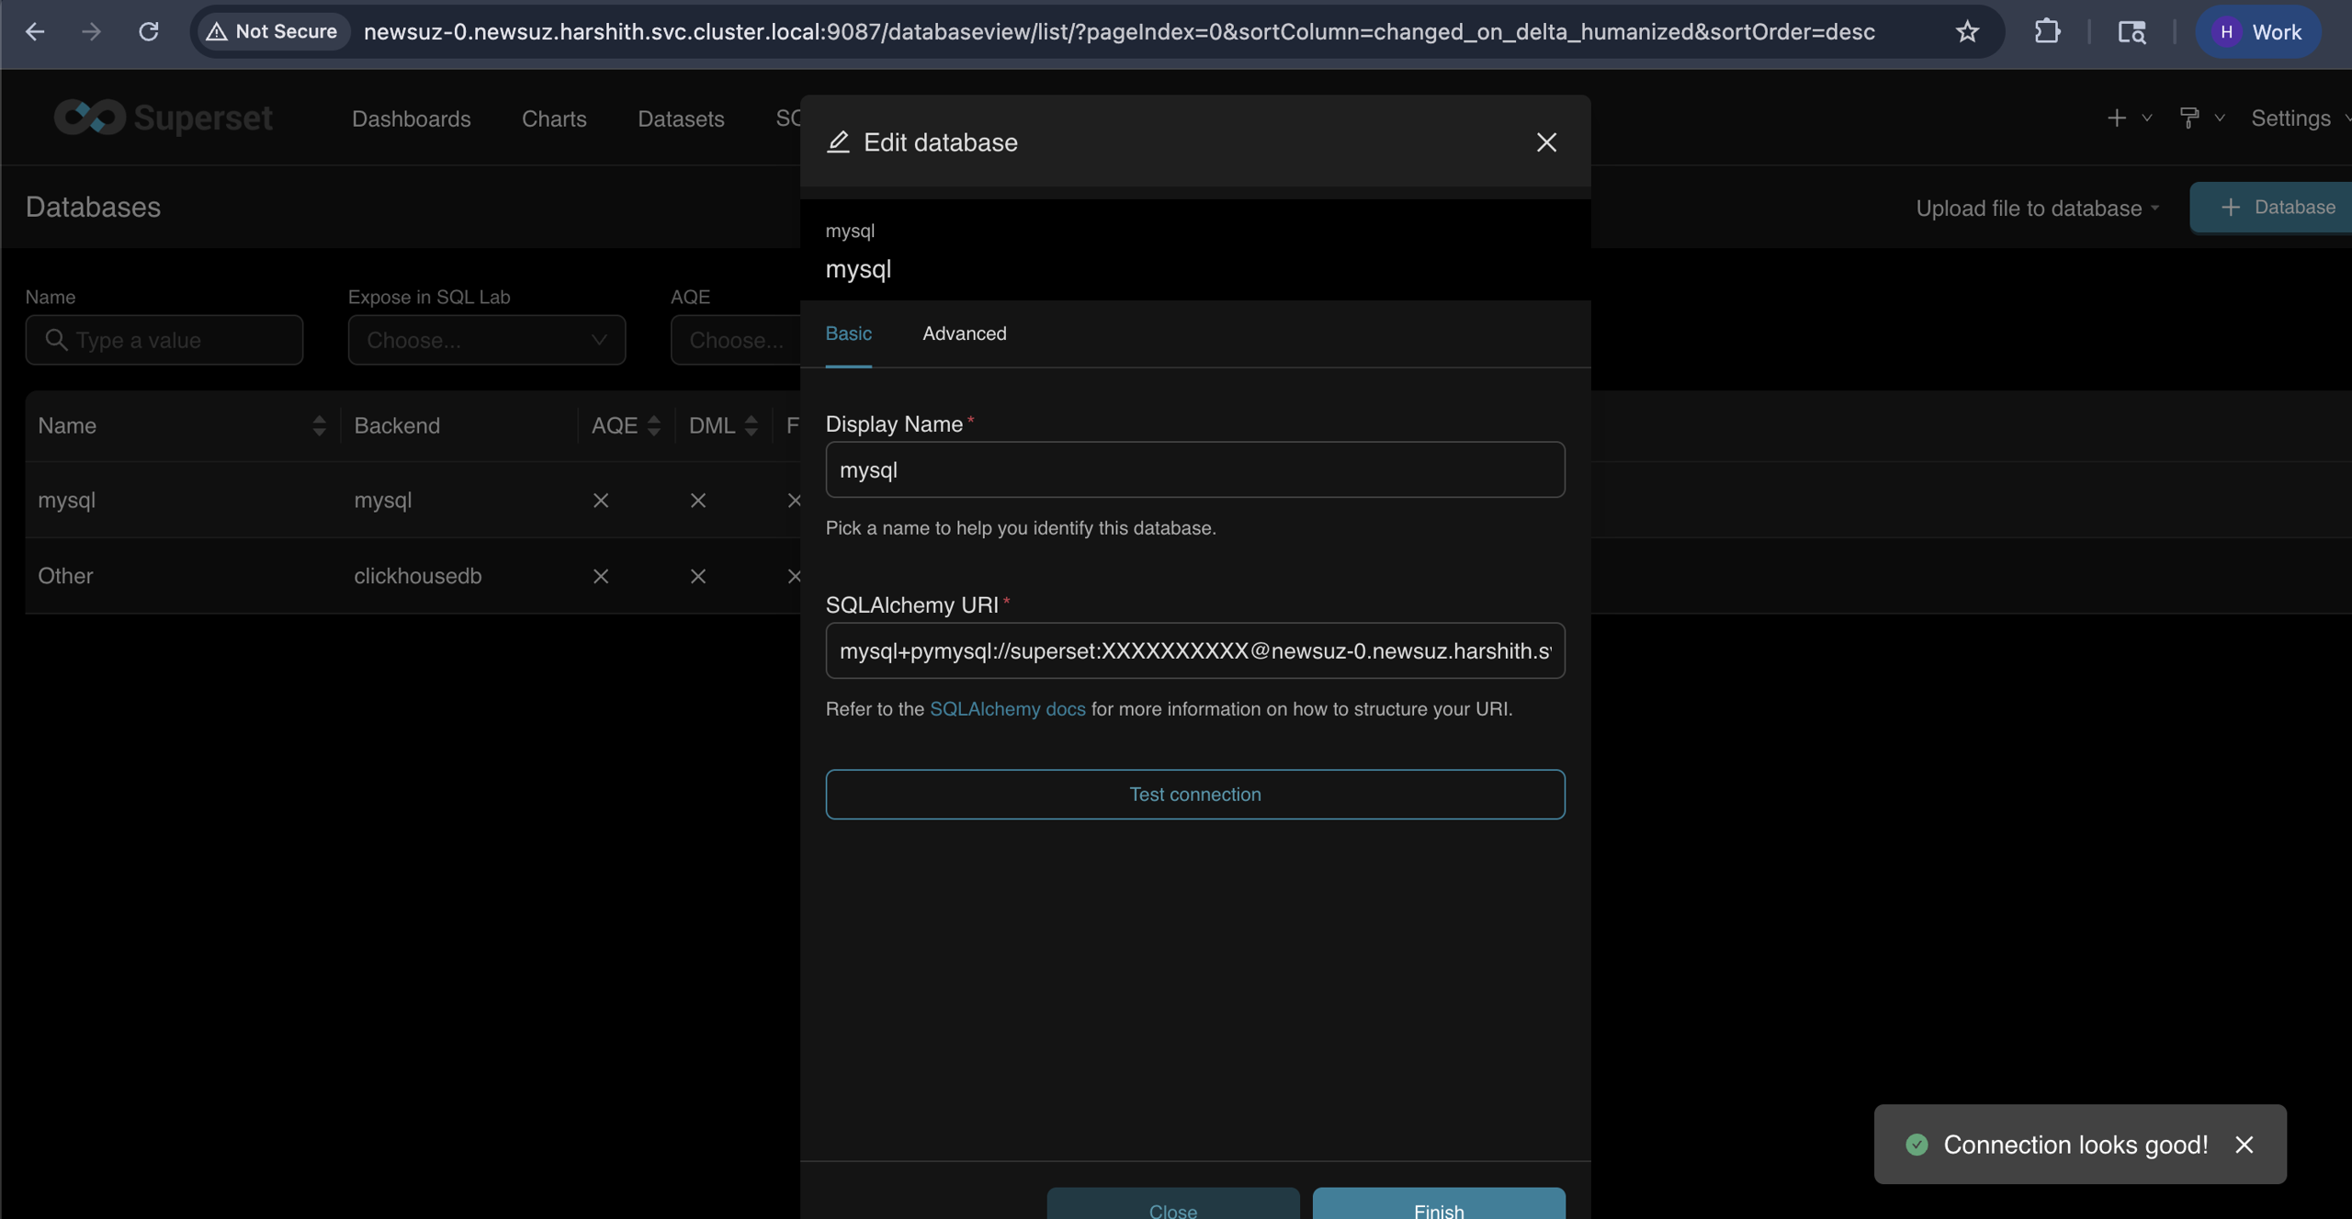Open the SQLAlchemy docs link
This screenshot has width=2352, height=1219.
(x=1007, y=709)
